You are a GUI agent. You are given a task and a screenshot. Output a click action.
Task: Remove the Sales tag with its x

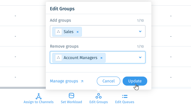click(77, 32)
